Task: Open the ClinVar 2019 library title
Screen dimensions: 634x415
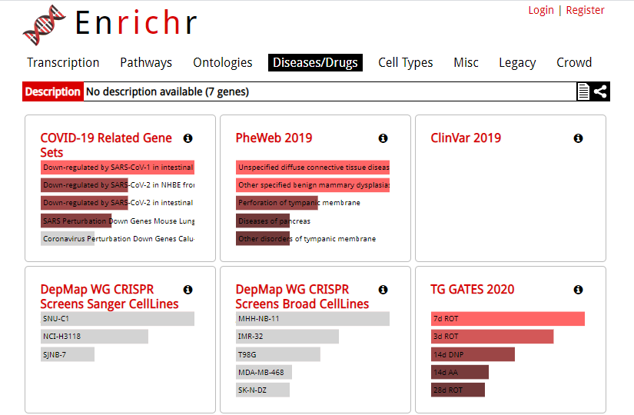Action: [466, 138]
